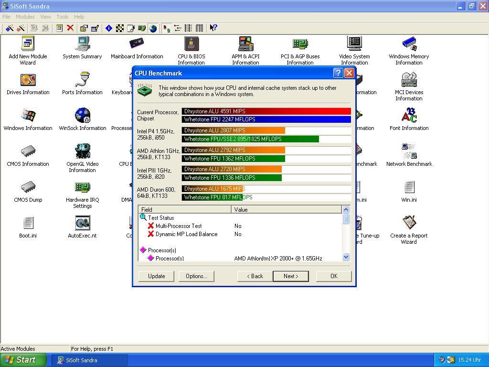Viewport: 489px width, 367px height.
Task: Open the CPU & BIOS Information icon
Action: pyautogui.click(x=191, y=44)
